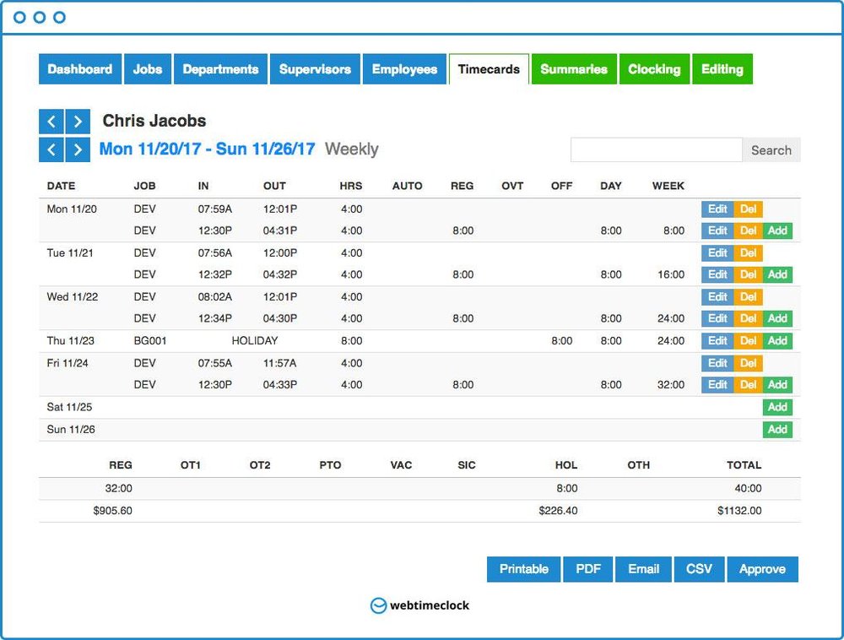
Task: Click the 07:59A clock-in time
Action: (214, 209)
